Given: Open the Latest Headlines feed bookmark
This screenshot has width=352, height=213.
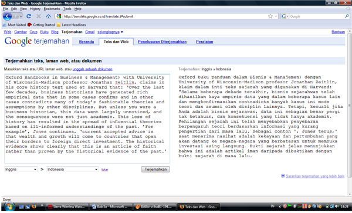Looking at the screenshot, I should pyautogui.click(x=71, y=25).
